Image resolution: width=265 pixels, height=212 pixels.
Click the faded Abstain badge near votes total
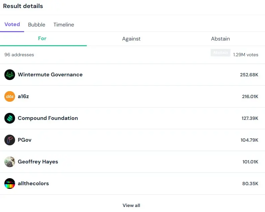pyautogui.click(x=220, y=53)
